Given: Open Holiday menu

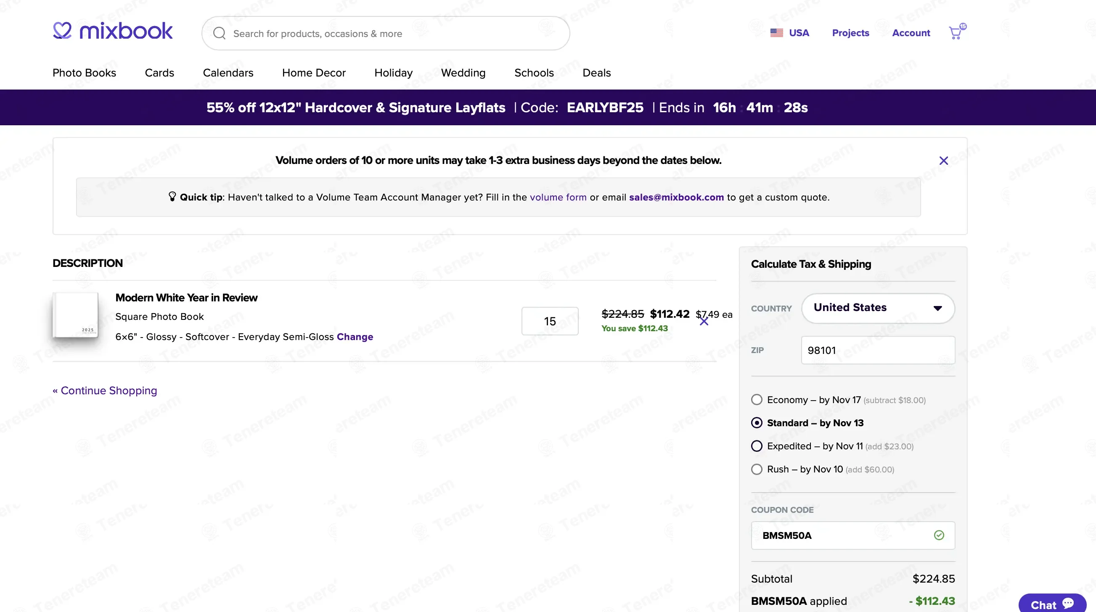Looking at the screenshot, I should pos(394,73).
